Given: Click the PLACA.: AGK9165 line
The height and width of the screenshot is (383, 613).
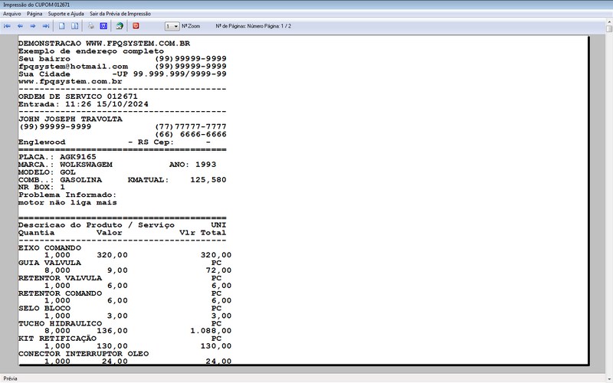Looking at the screenshot, I should click(x=57, y=157).
